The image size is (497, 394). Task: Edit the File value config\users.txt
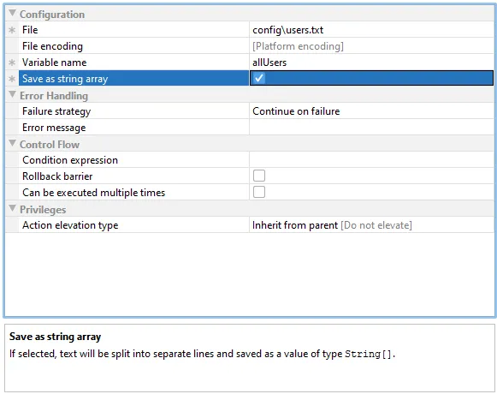coord(371,30)
